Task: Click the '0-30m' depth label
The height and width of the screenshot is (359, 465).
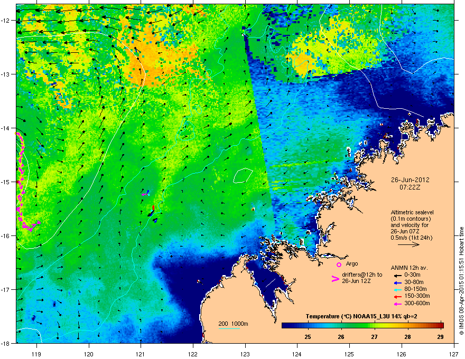Action: tap(412, 275)
